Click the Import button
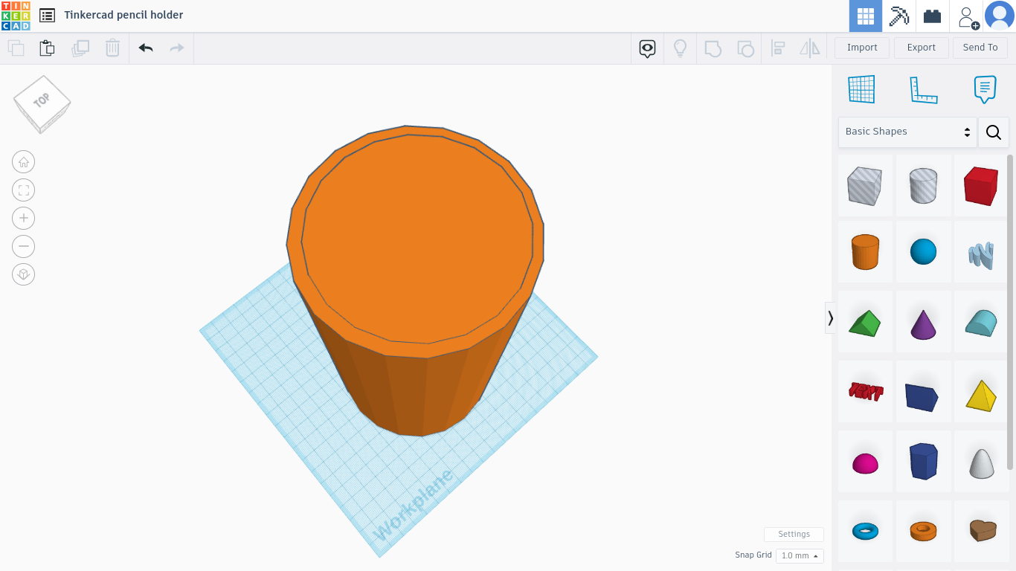 [x=861, y=47]
